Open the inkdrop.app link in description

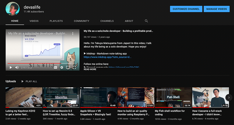pyautogui.click(x=107, y=57)
